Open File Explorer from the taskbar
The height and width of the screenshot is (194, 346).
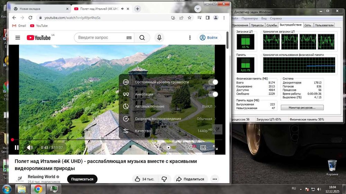(x=21, y=189)
